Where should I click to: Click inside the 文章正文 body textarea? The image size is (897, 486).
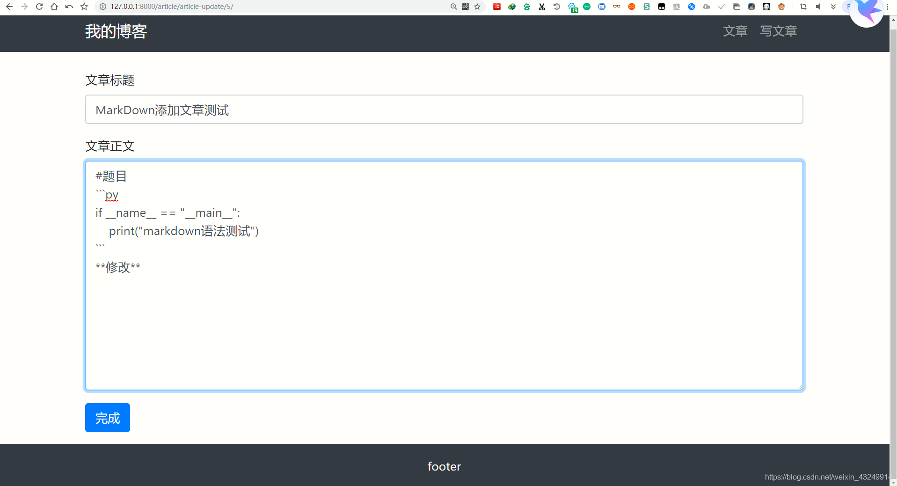444,275
